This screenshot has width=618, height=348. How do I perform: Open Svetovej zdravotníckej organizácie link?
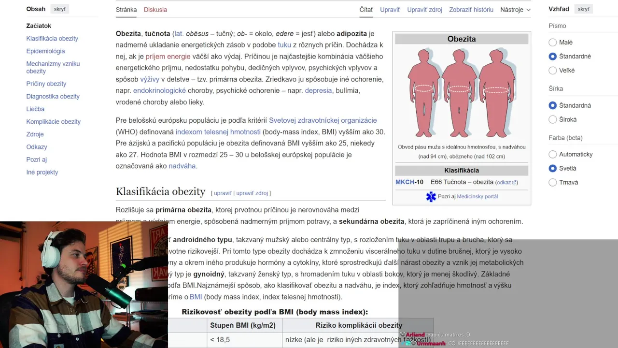[323, 120]
